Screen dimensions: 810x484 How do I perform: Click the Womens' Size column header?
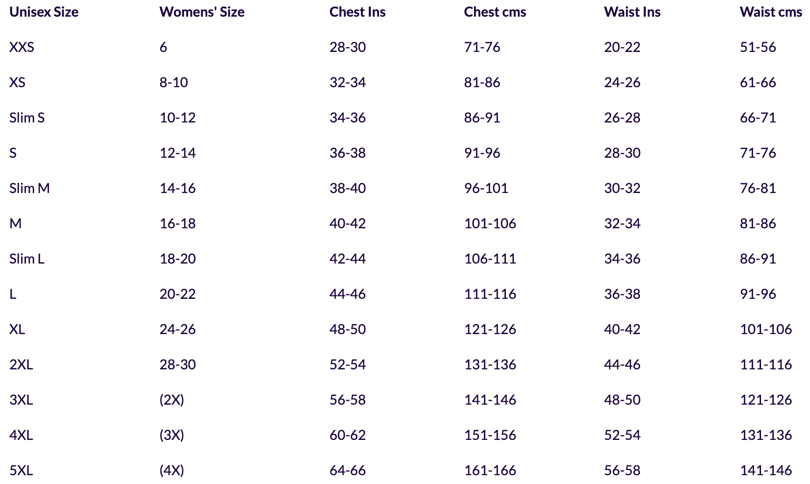click(x=202, y=12)
